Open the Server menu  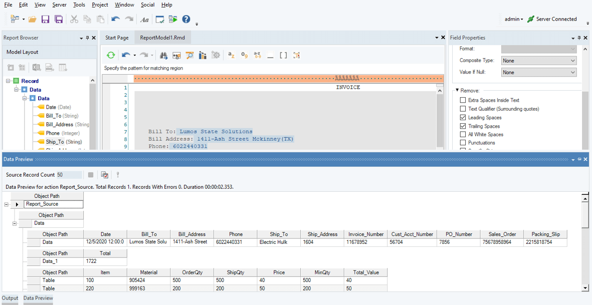pos(59,5)
